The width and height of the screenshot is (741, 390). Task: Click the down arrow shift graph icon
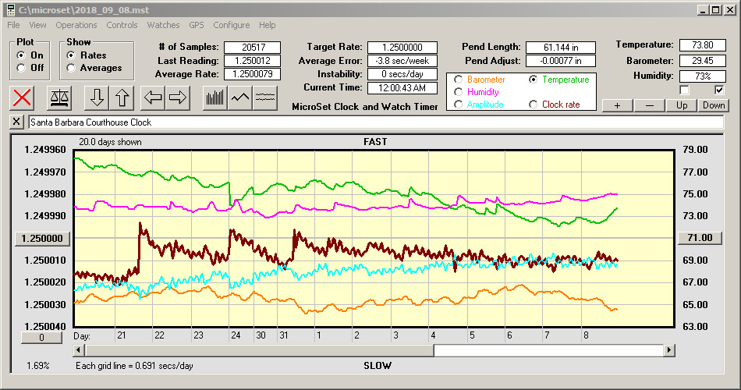97,97
